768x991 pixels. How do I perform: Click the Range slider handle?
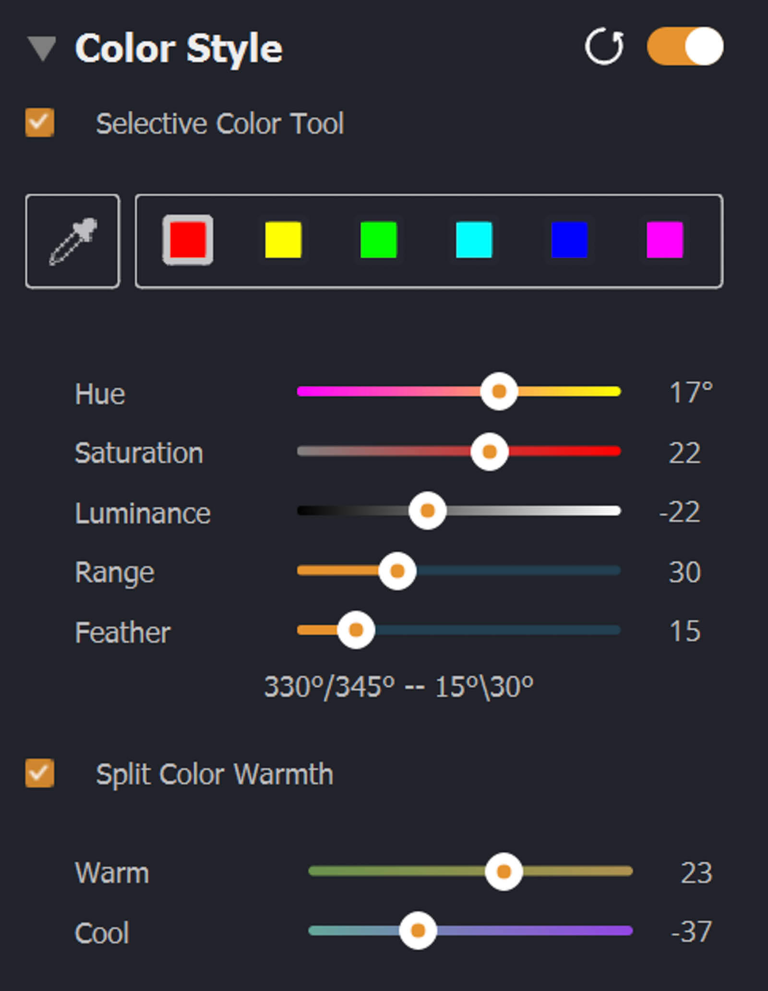click(x=397, y=571)
